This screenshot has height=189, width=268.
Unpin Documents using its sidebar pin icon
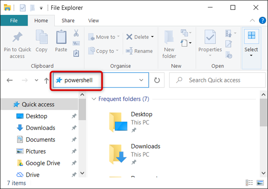(x=74, y=139)
